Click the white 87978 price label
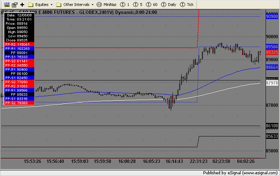The height and width of the screenshot is (176, 280). click(272, 83)
